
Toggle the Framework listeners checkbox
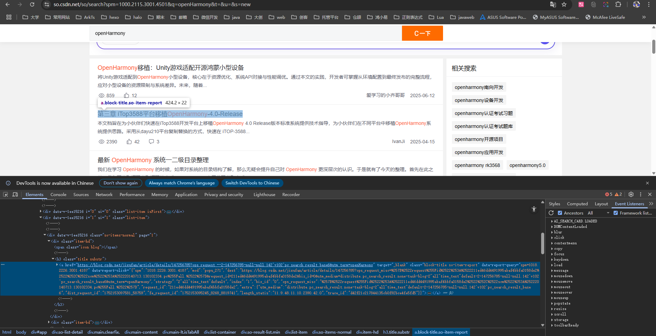click(x=616, y=213)
